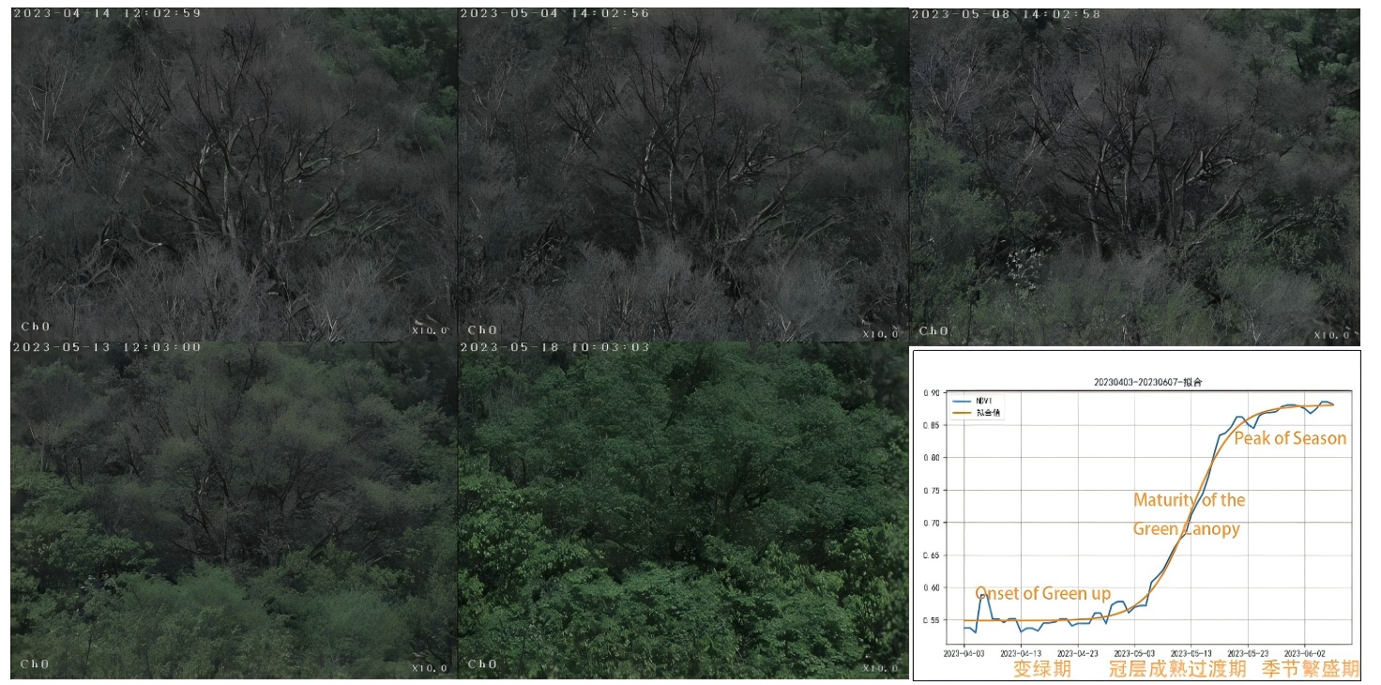Viewport: 1381px width, 685px height.
Task: Click the 变绿期 label below the chart
Action: (x=1041, y=669)
